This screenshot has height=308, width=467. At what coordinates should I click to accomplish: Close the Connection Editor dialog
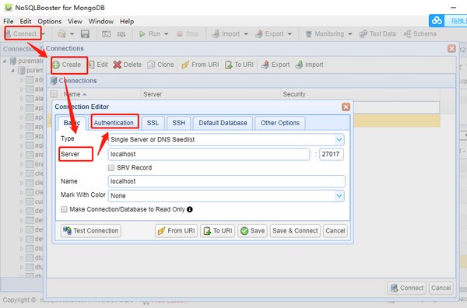tap(346, 107)
